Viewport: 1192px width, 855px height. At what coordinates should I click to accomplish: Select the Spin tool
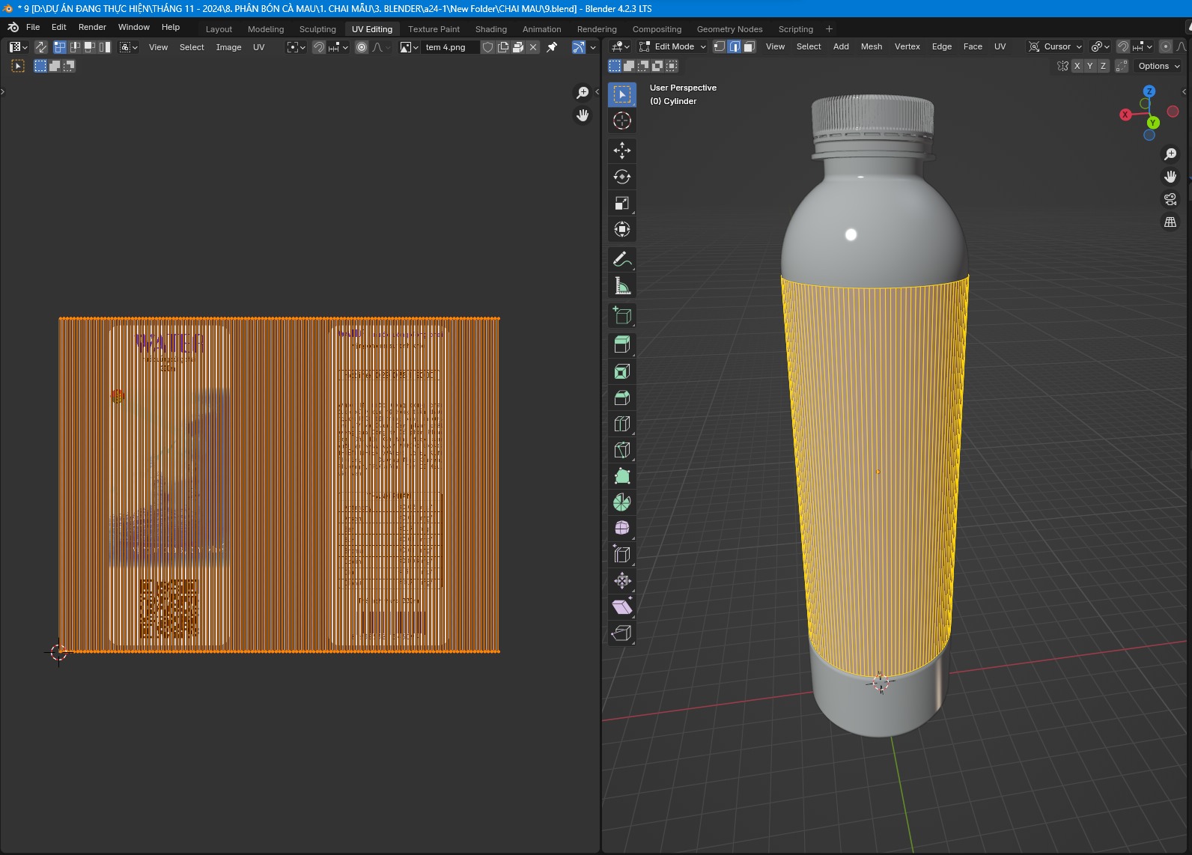[x=622, y=502]
